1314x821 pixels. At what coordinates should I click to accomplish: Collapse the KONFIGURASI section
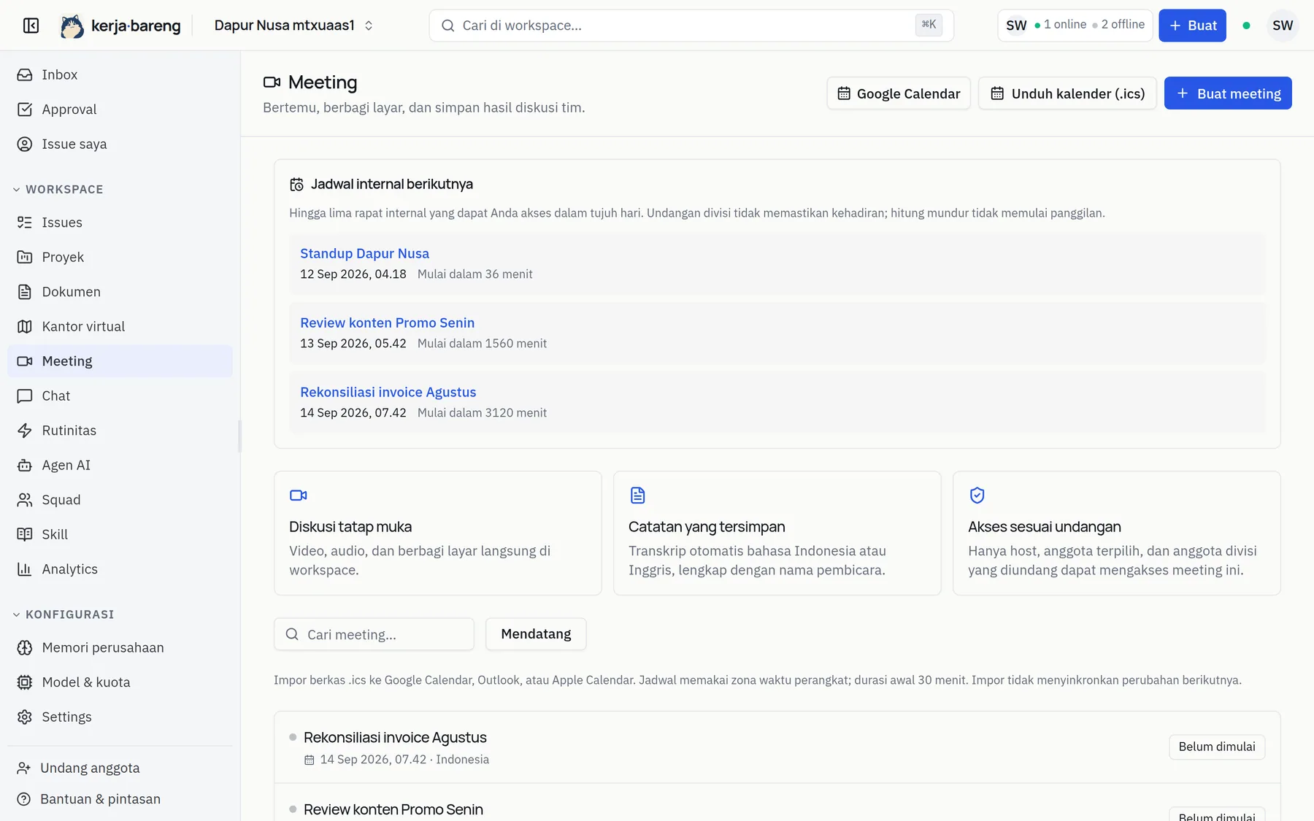(64, 614)
